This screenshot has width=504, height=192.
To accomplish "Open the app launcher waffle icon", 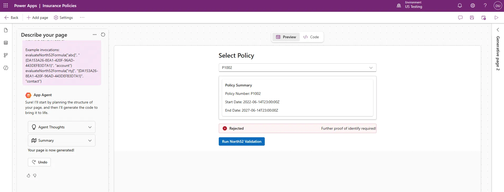I will tap(6, 6).
